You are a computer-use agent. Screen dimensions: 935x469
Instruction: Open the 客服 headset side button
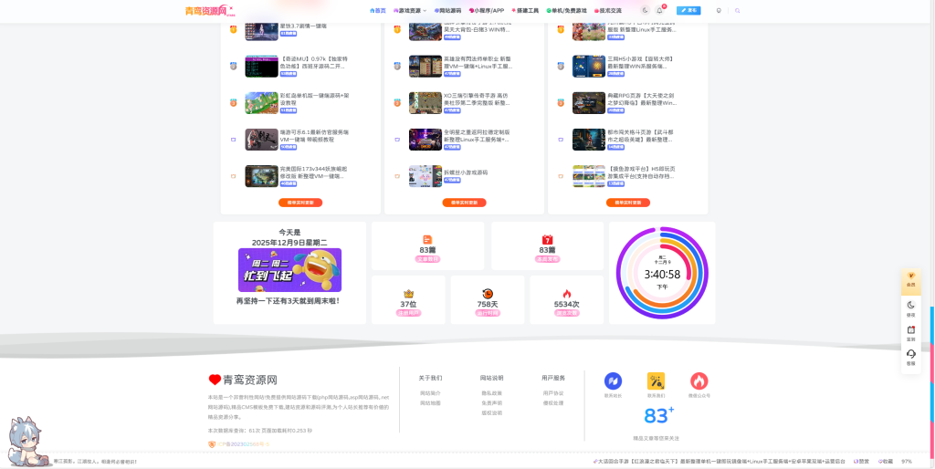(910, 357)
